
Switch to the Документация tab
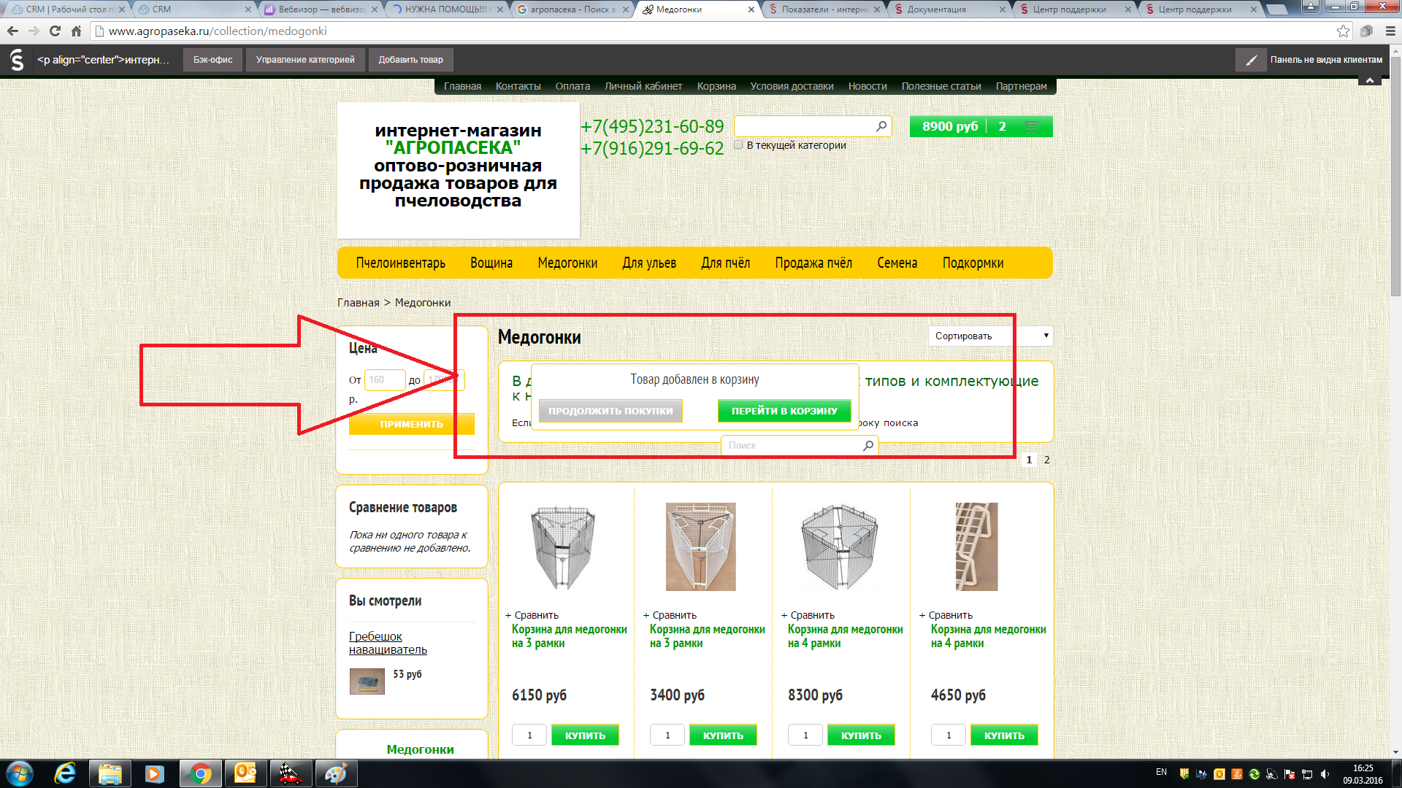(x=949, y=9)
